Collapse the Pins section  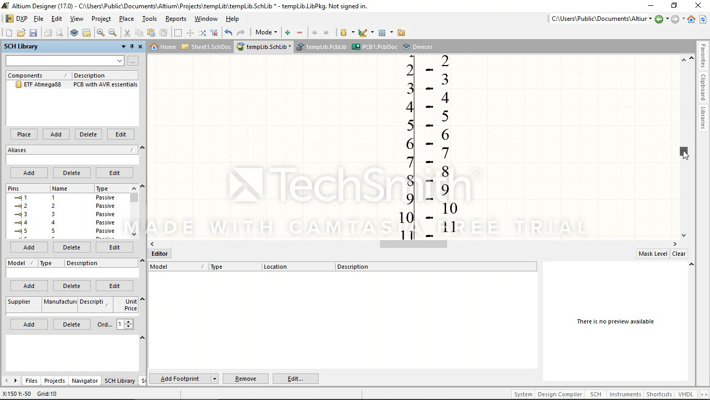click(x=142, y=186)
